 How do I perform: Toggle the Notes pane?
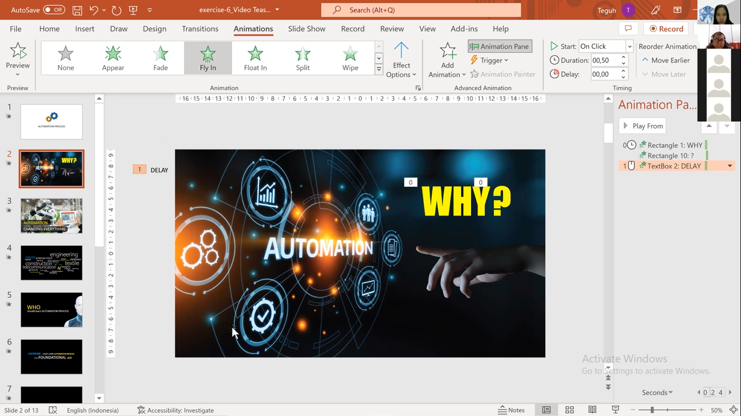click(512, 410)
